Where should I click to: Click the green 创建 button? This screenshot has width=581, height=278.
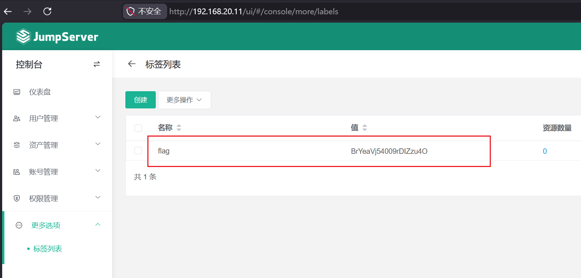point(140,100)
